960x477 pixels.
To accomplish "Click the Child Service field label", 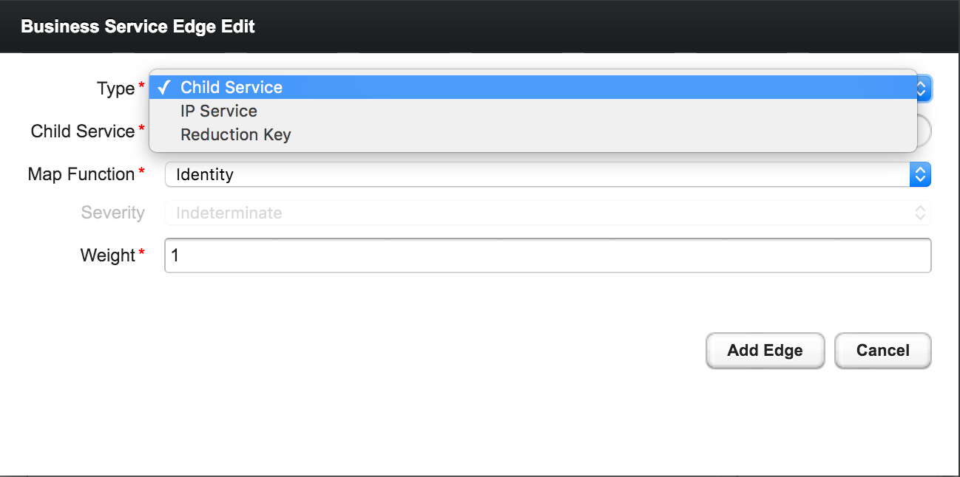I will pos(82,131).
